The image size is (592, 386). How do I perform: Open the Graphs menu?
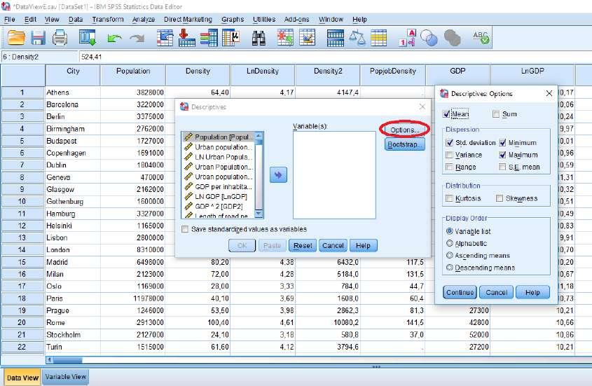click(x=233, y=19)
